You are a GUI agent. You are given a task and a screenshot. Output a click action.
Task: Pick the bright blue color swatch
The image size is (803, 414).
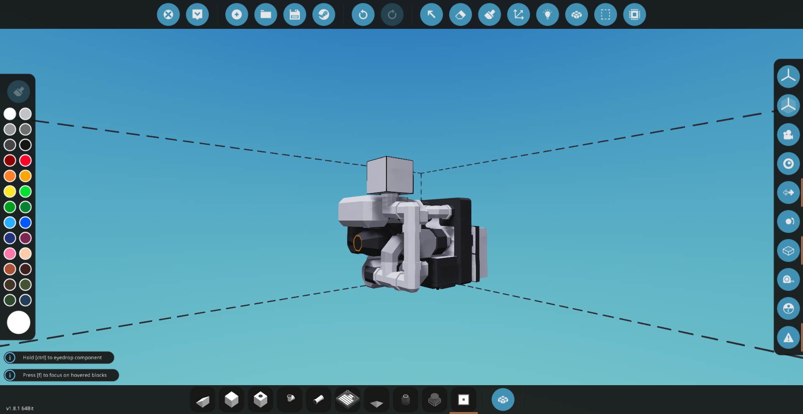click(26, 223)
